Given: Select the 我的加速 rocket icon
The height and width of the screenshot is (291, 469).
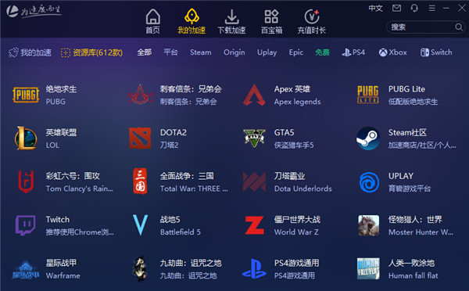Looking at the screenshot, I should [192, 16].
